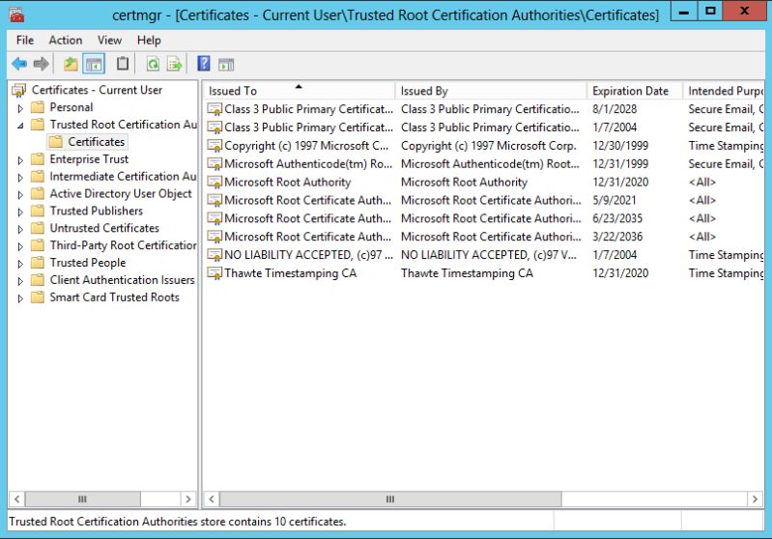772x539 pixels.
Task: Click list pane scroll right arrow
Action: (x=755, y=499)
